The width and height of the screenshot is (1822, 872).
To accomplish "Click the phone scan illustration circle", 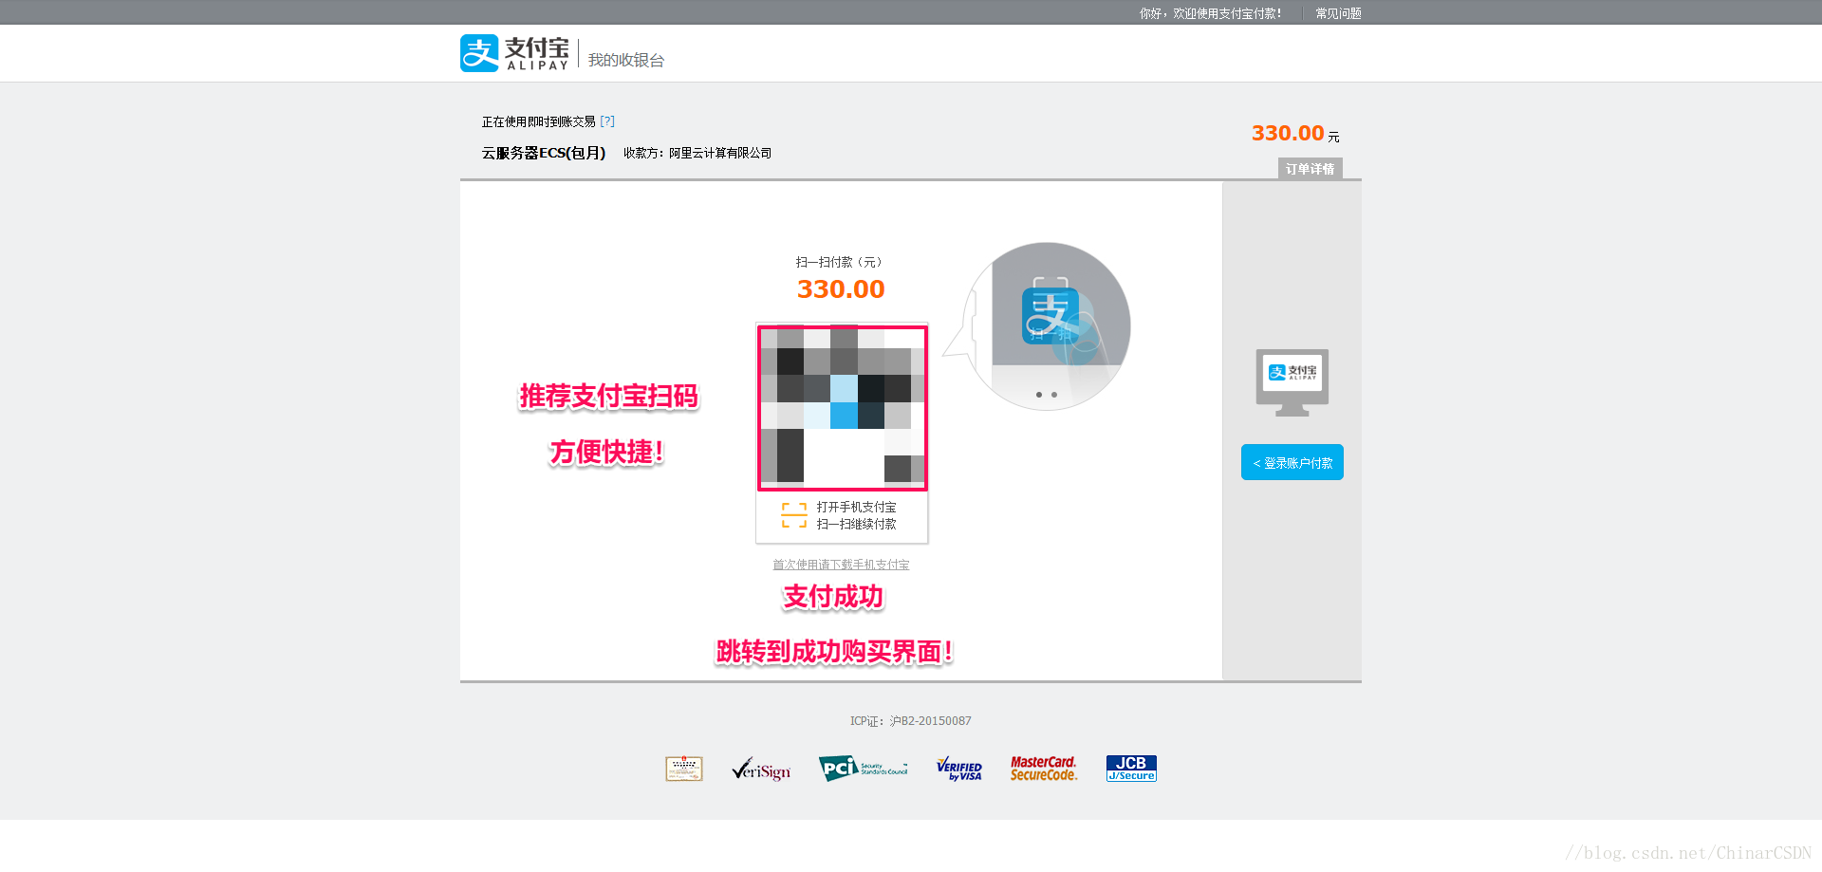I will tap(1047, 326).
